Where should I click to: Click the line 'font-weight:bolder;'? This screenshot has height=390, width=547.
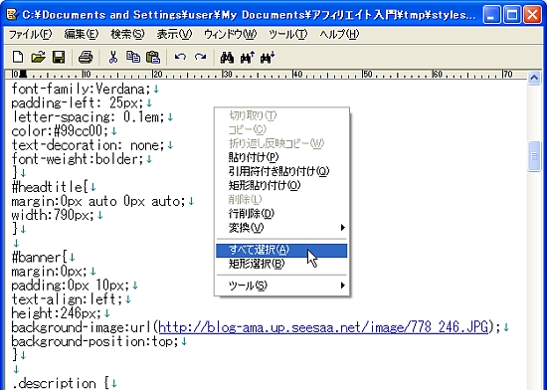coord(78,159)
